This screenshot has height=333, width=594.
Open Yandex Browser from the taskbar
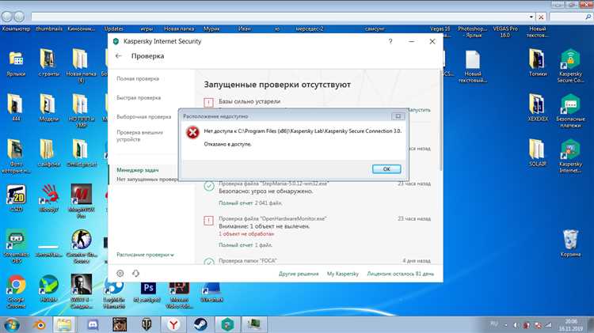coord(173,324)
